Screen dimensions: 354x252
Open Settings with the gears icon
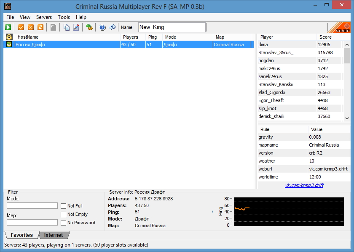pos(89,27)
